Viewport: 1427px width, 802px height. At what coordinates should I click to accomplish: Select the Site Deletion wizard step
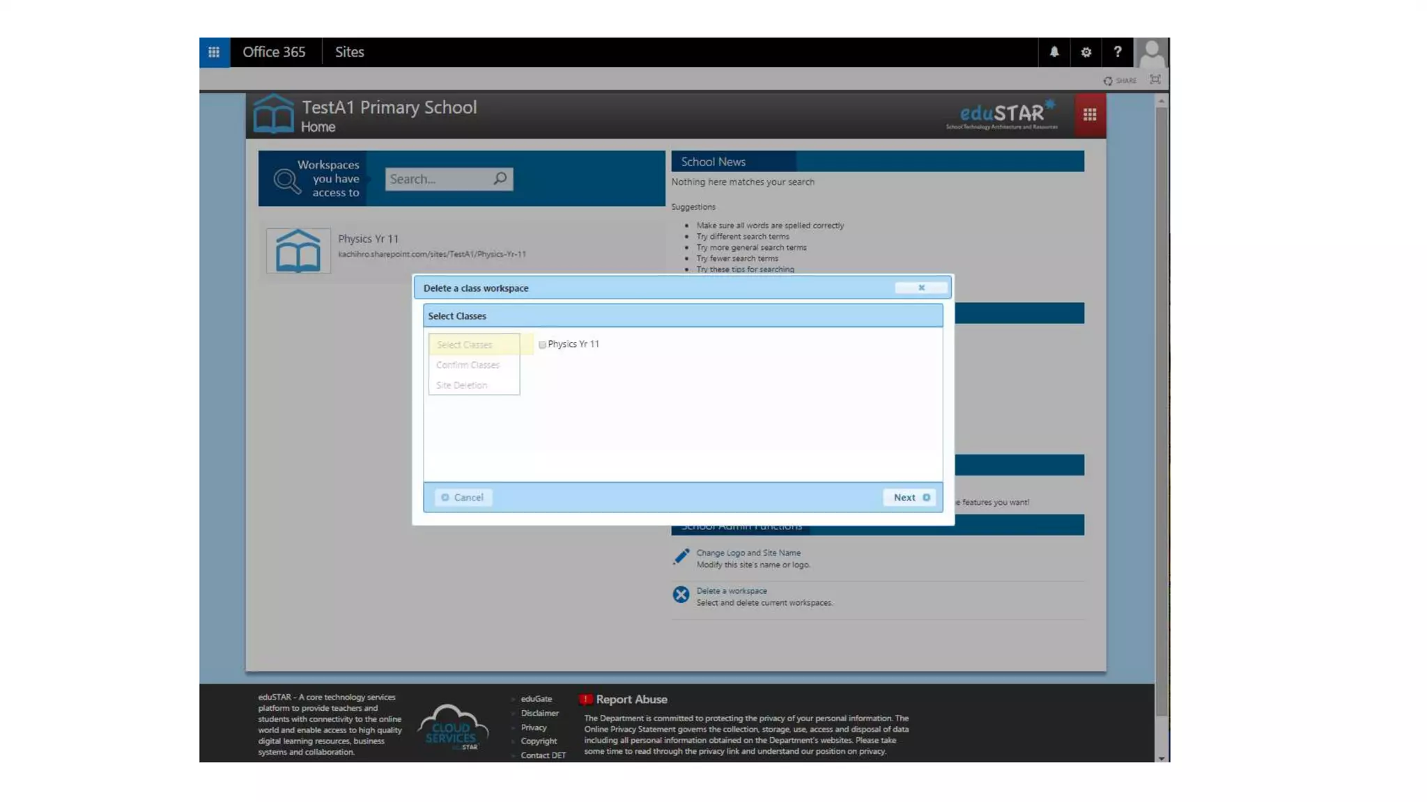coord(461,385)
